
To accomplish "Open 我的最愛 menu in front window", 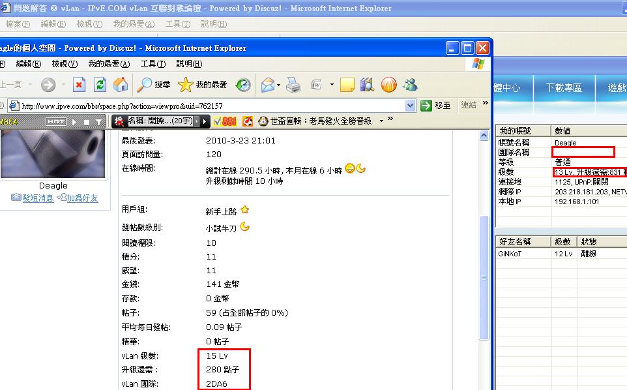I will tap(109, 64).
